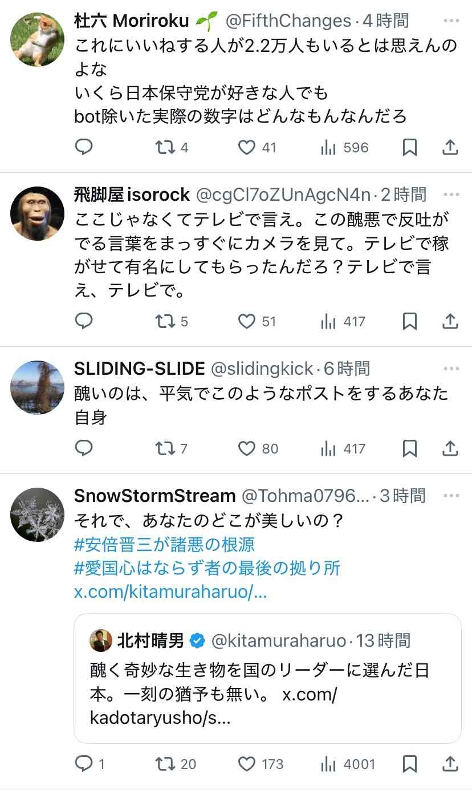Open 北村晴男's quoted post
The height and width of the screenshot is (790, 472).
pos(267,678)
